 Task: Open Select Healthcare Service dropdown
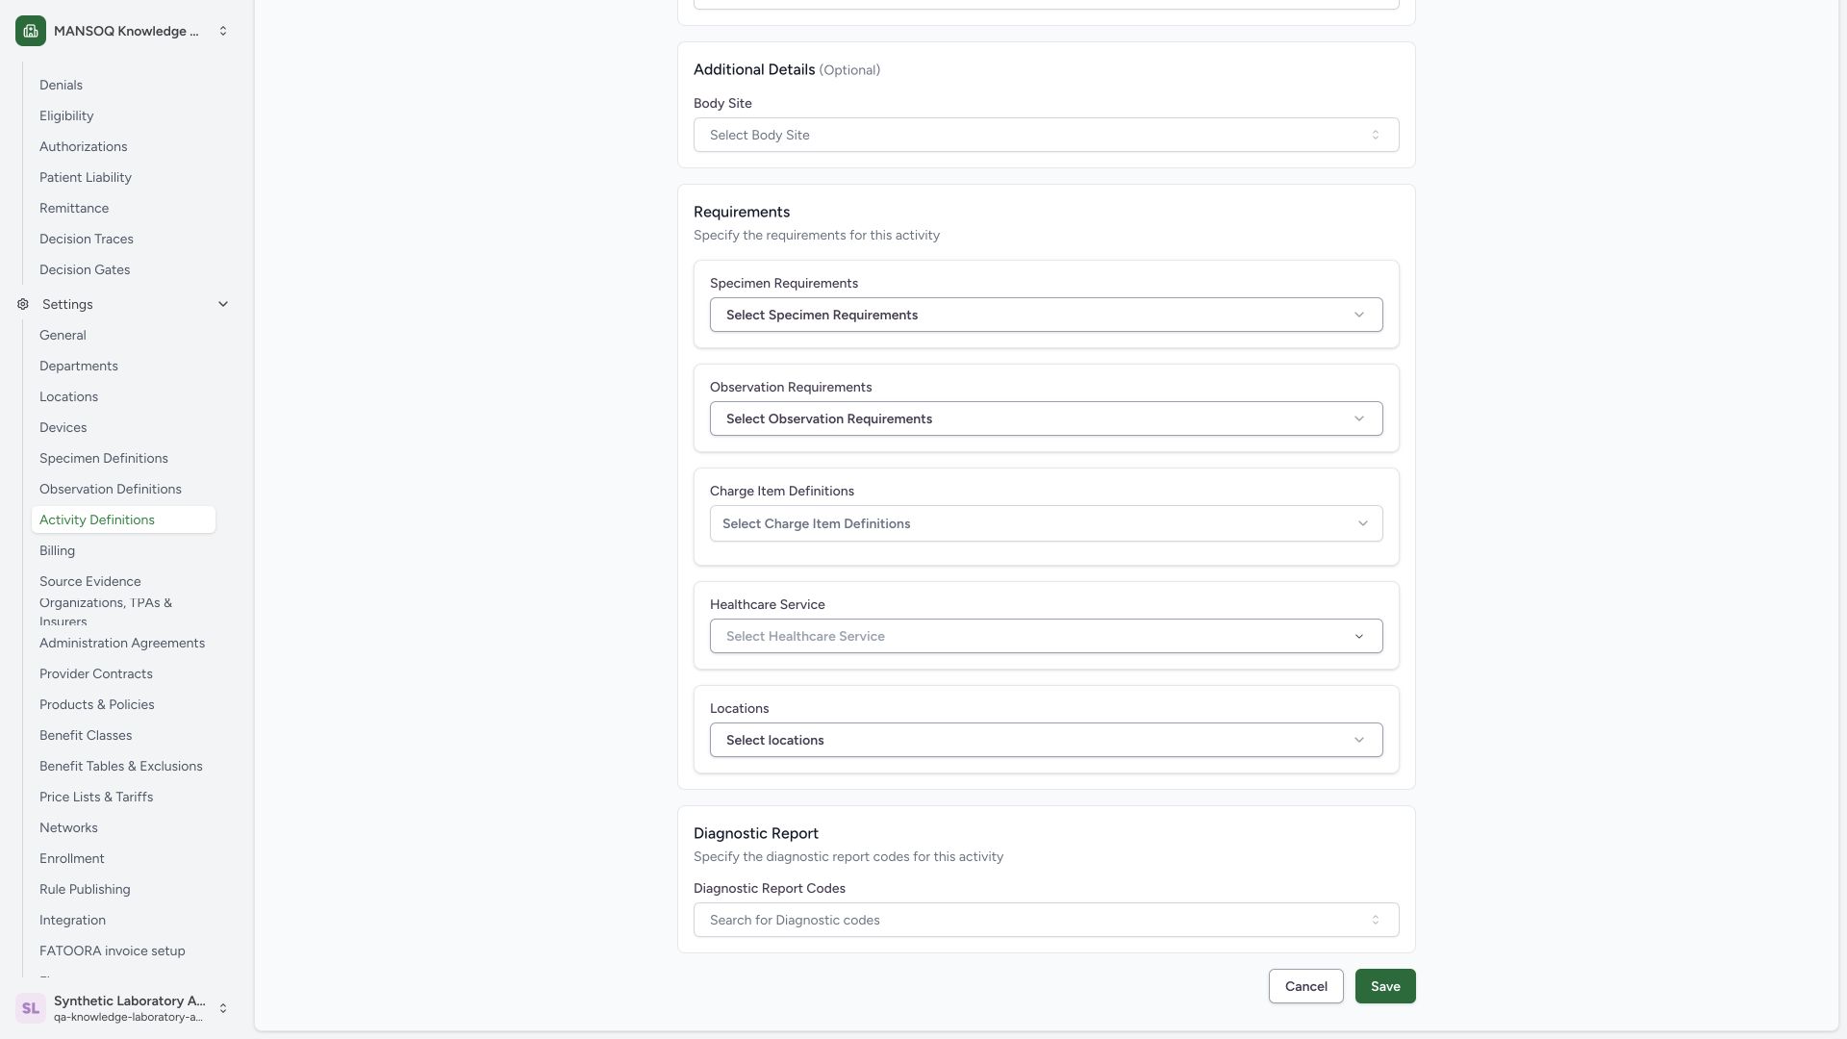pyautogui.click(x=1046, y=636)
